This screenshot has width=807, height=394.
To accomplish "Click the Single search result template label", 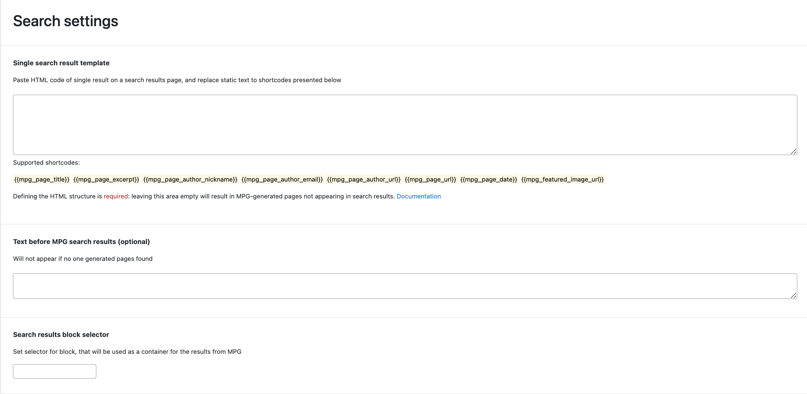I will 61,63.
